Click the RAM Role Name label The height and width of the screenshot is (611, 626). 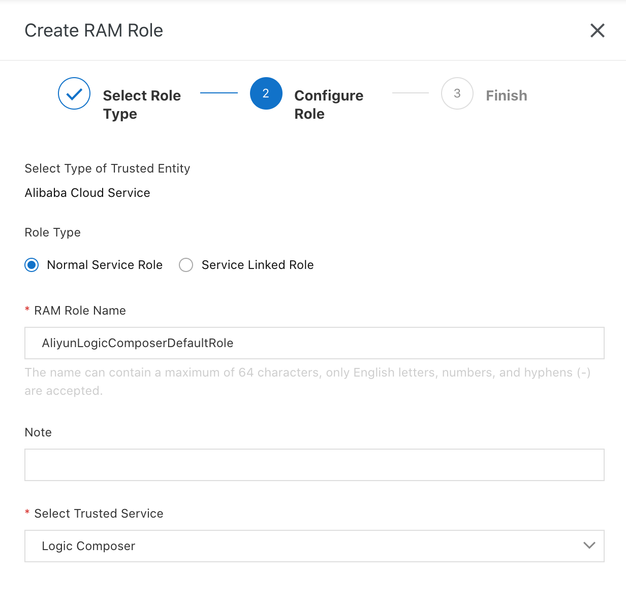(80, 311)
